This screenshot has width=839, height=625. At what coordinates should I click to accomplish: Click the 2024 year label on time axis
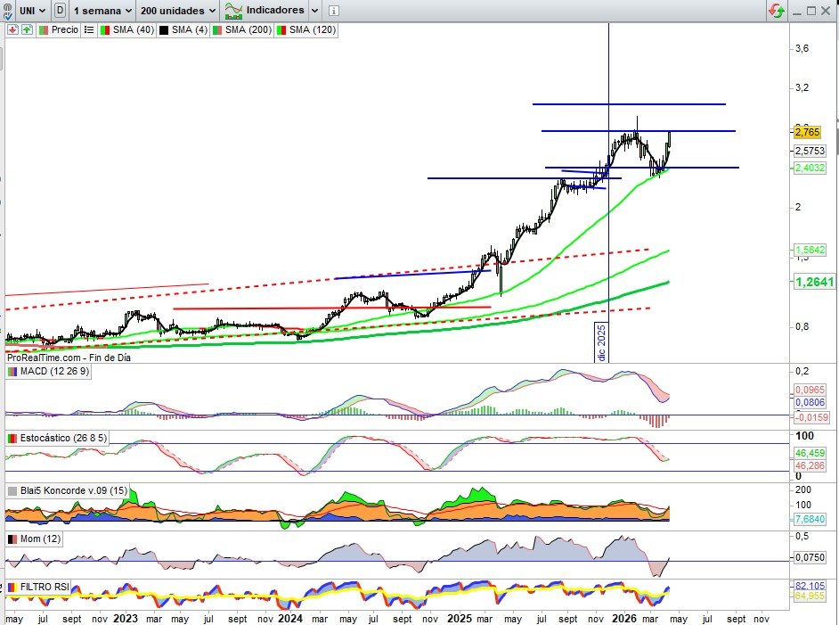pos(290,619)
